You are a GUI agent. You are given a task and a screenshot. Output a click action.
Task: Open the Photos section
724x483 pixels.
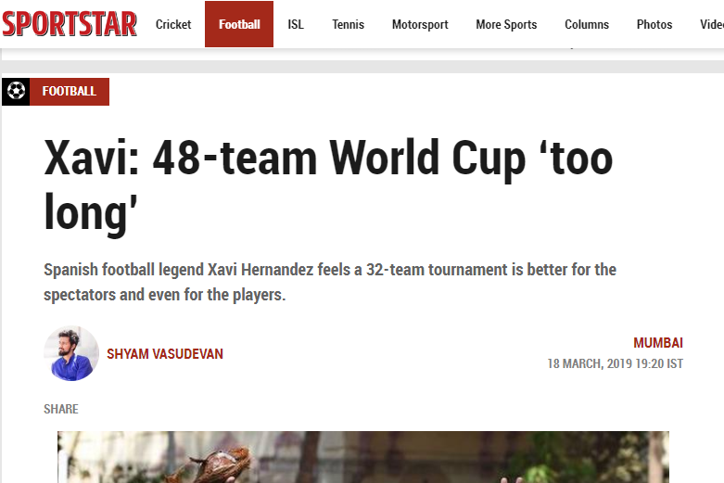point(654,24)
